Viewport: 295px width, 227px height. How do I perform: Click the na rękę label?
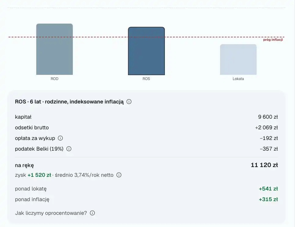click(x=24, y=166)
